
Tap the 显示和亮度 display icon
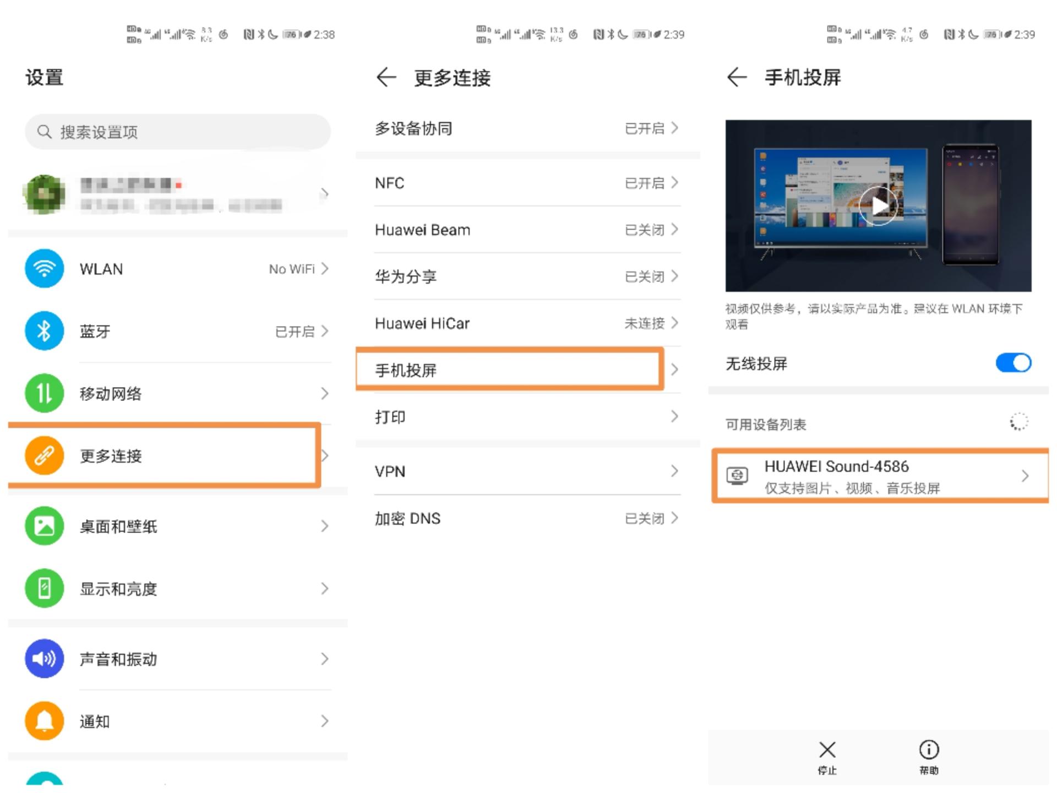(44, 588)
